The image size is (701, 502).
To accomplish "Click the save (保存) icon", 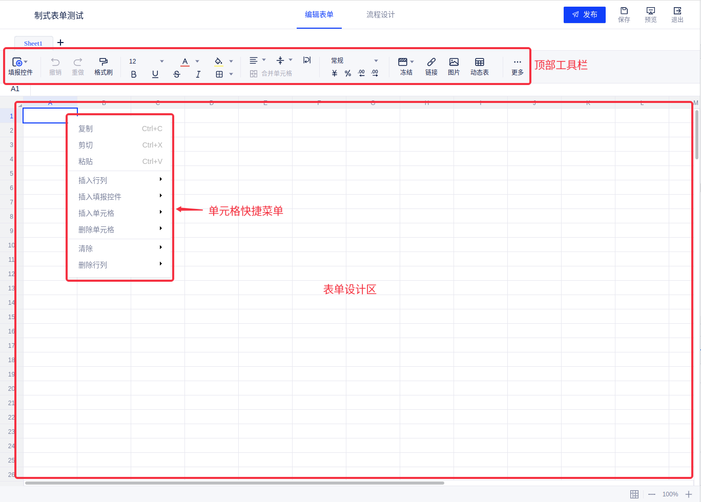I will (624, 14).
